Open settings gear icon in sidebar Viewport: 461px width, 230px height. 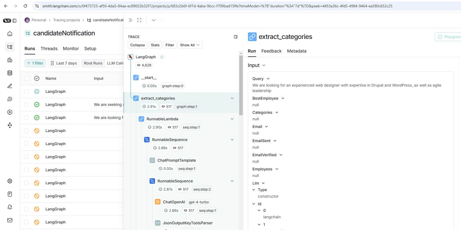tap(10, 181)
